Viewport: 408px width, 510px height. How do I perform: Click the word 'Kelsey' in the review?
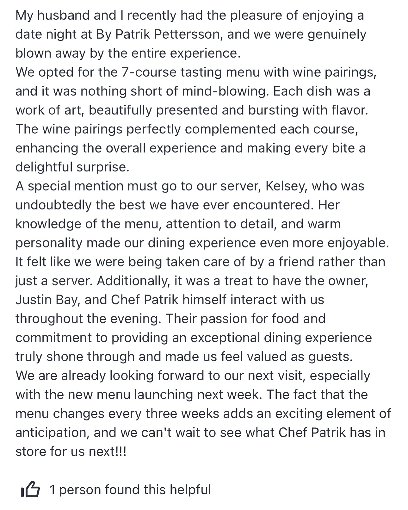pyautogui.click(x=286, y=186)
